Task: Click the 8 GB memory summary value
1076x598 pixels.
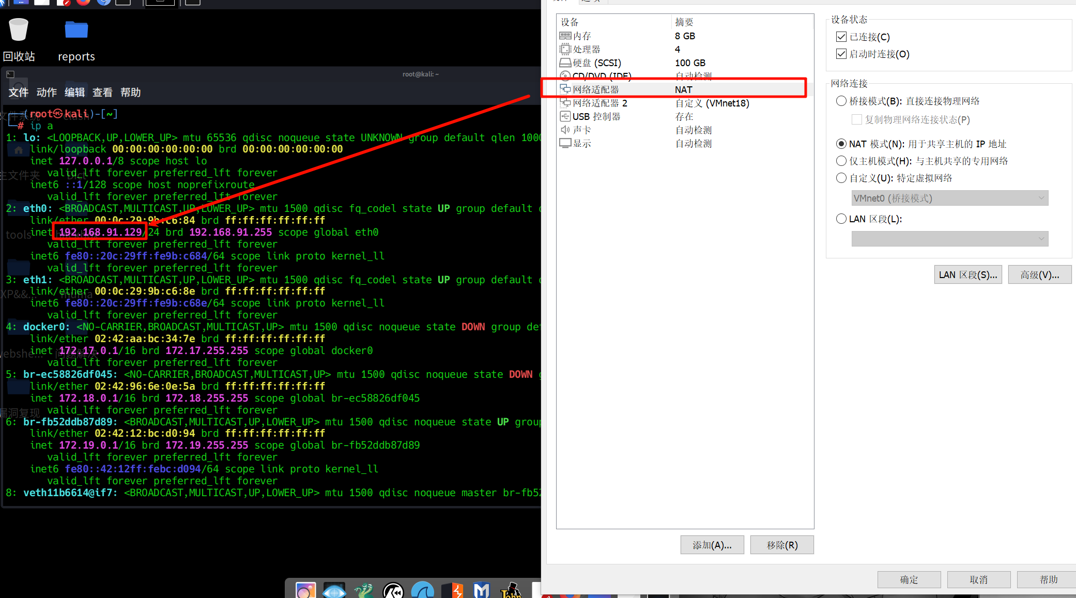Action: pos(685,36)
